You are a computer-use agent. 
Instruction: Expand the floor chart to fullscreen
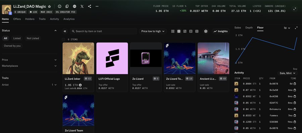(x=296, y=28)
